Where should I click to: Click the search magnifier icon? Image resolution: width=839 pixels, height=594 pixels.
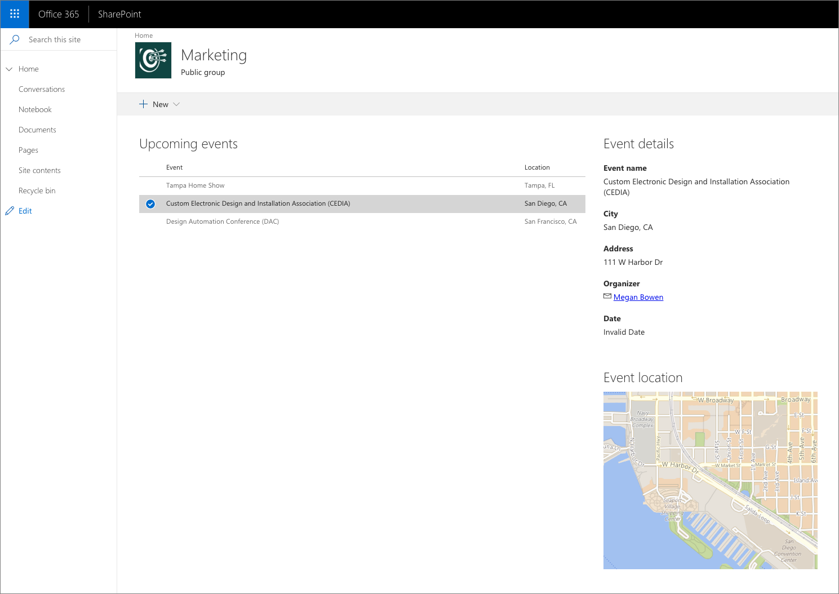click(x=15, y=39)
